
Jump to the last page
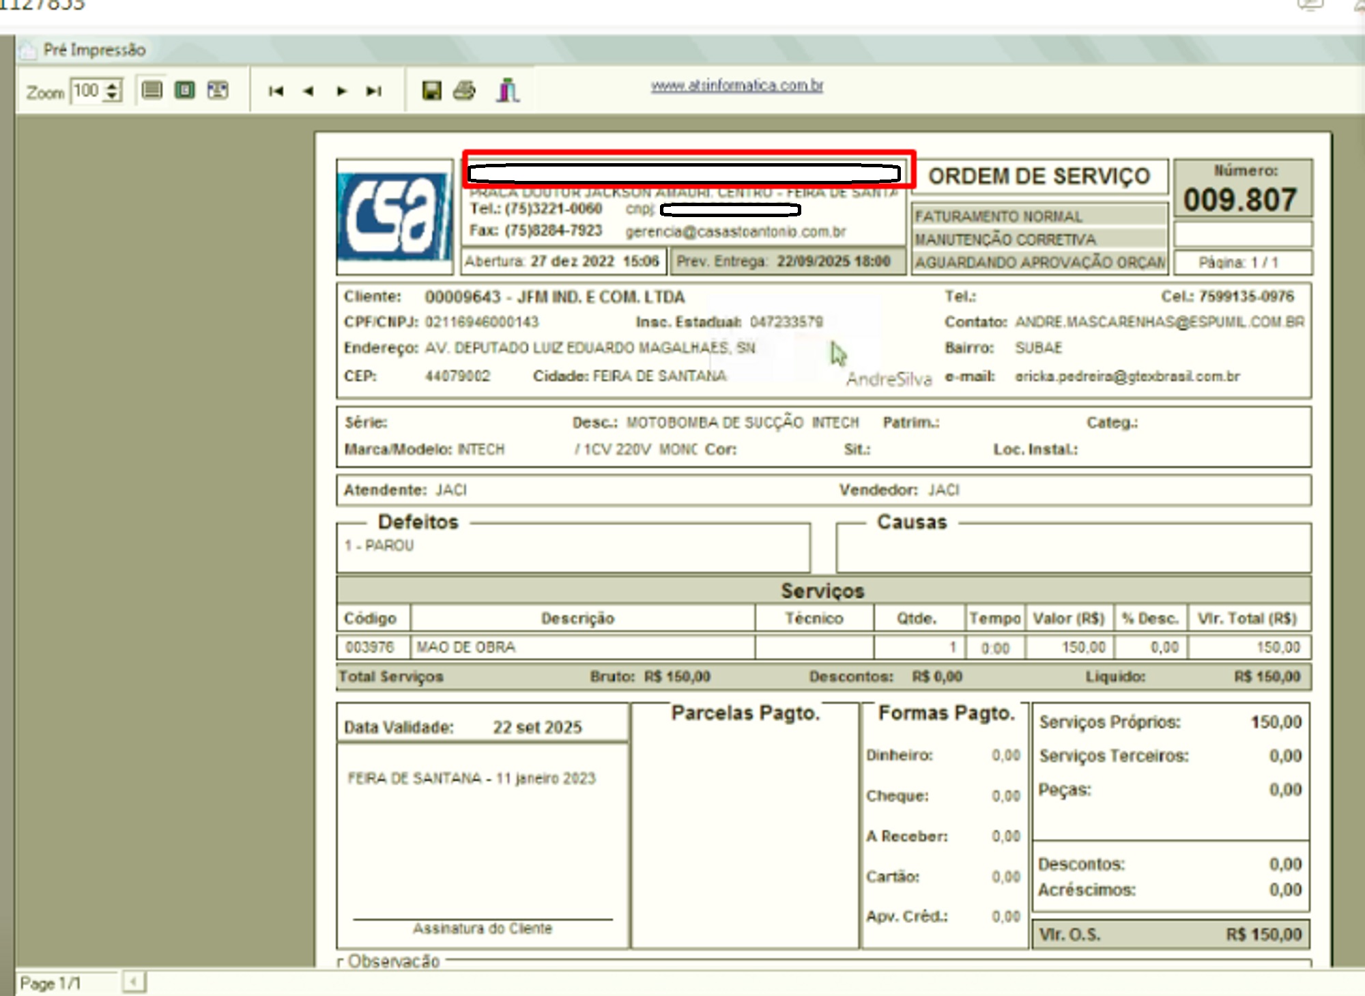(x=374, y=91)
